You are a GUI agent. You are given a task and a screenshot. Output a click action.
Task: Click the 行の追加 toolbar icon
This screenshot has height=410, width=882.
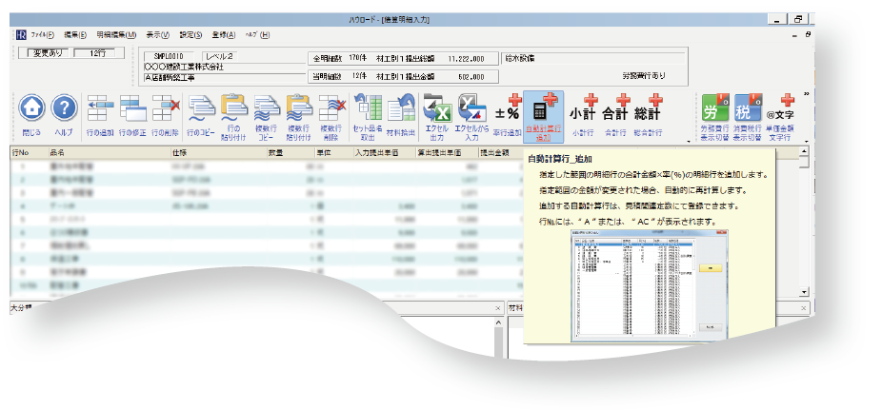(100, 111)
